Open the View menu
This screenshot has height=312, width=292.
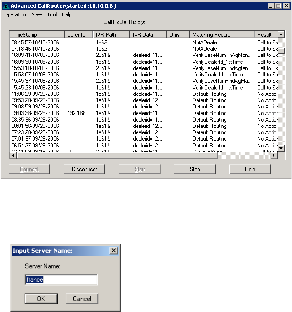(37, 15)
